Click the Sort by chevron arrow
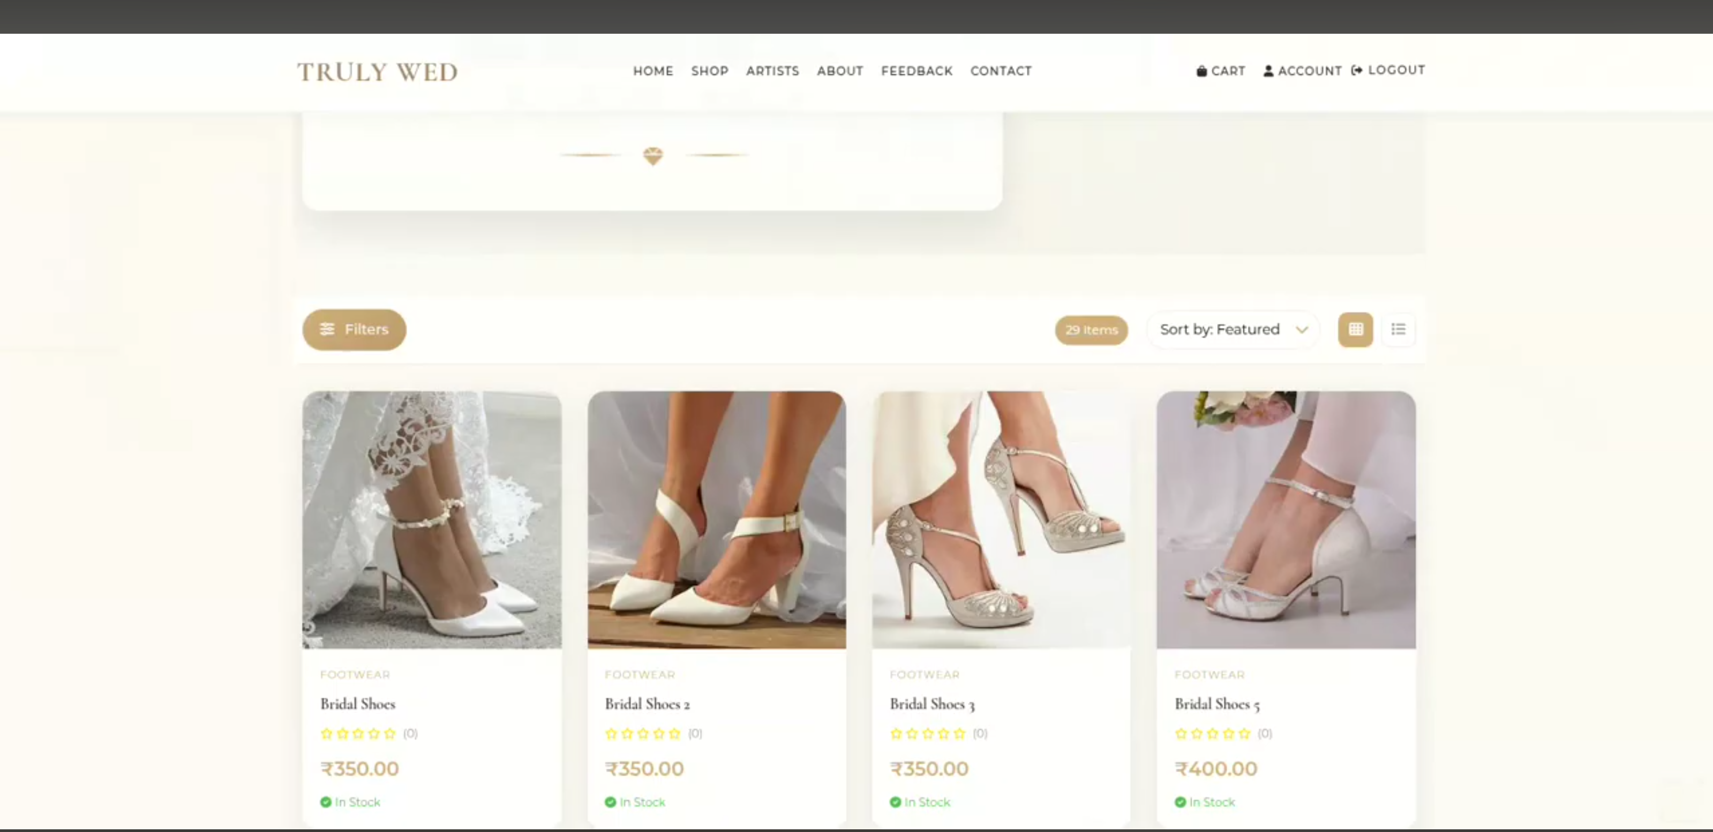This screenshot has width=1713, height=832. click(x=1302, y=330)
